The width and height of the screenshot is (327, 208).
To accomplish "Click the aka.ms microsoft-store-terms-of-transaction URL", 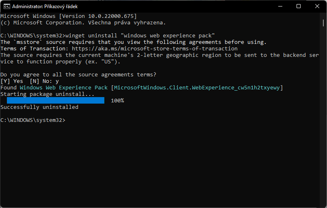I will pyautogui.click(x=155, y=49).
